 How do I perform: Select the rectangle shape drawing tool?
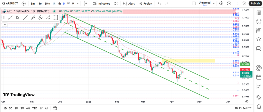tap(56, 18)
